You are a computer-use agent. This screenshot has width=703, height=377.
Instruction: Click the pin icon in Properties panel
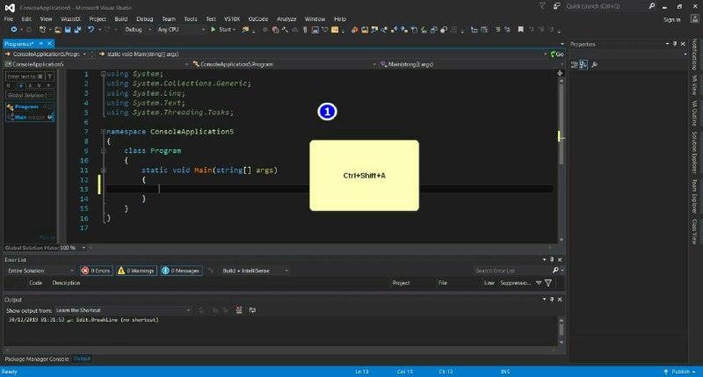coord(675,44)
